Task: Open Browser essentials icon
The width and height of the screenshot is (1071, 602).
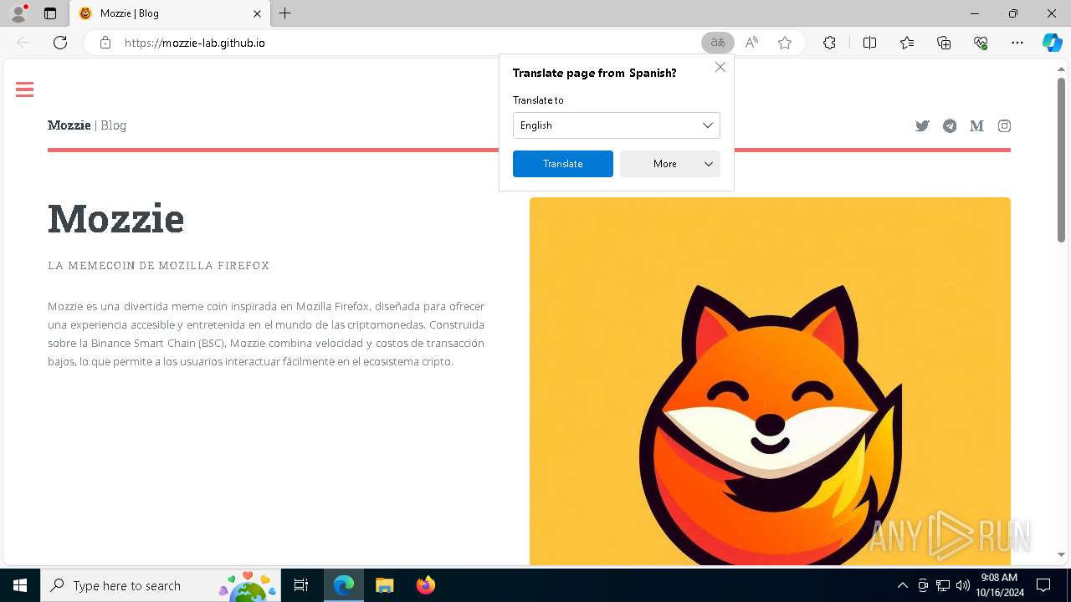Action: [981, 43]
